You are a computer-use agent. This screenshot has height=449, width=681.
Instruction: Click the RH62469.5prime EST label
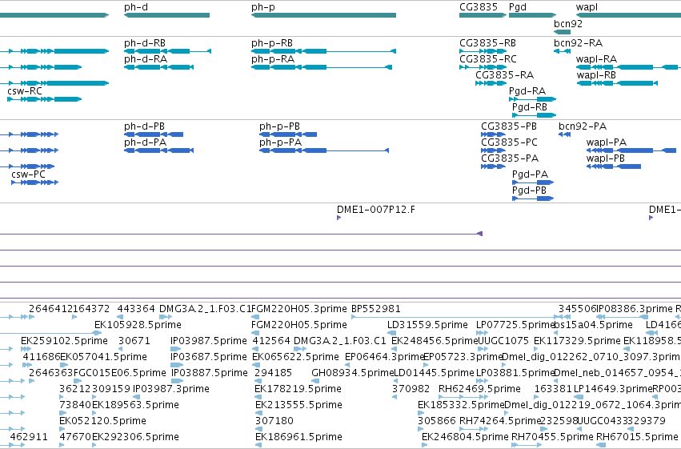(x=479, y=389)
